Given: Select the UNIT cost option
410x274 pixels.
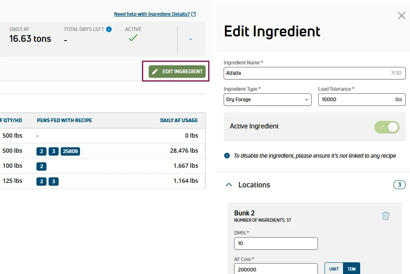Looking at the screenshot, I should coord(334,269).
